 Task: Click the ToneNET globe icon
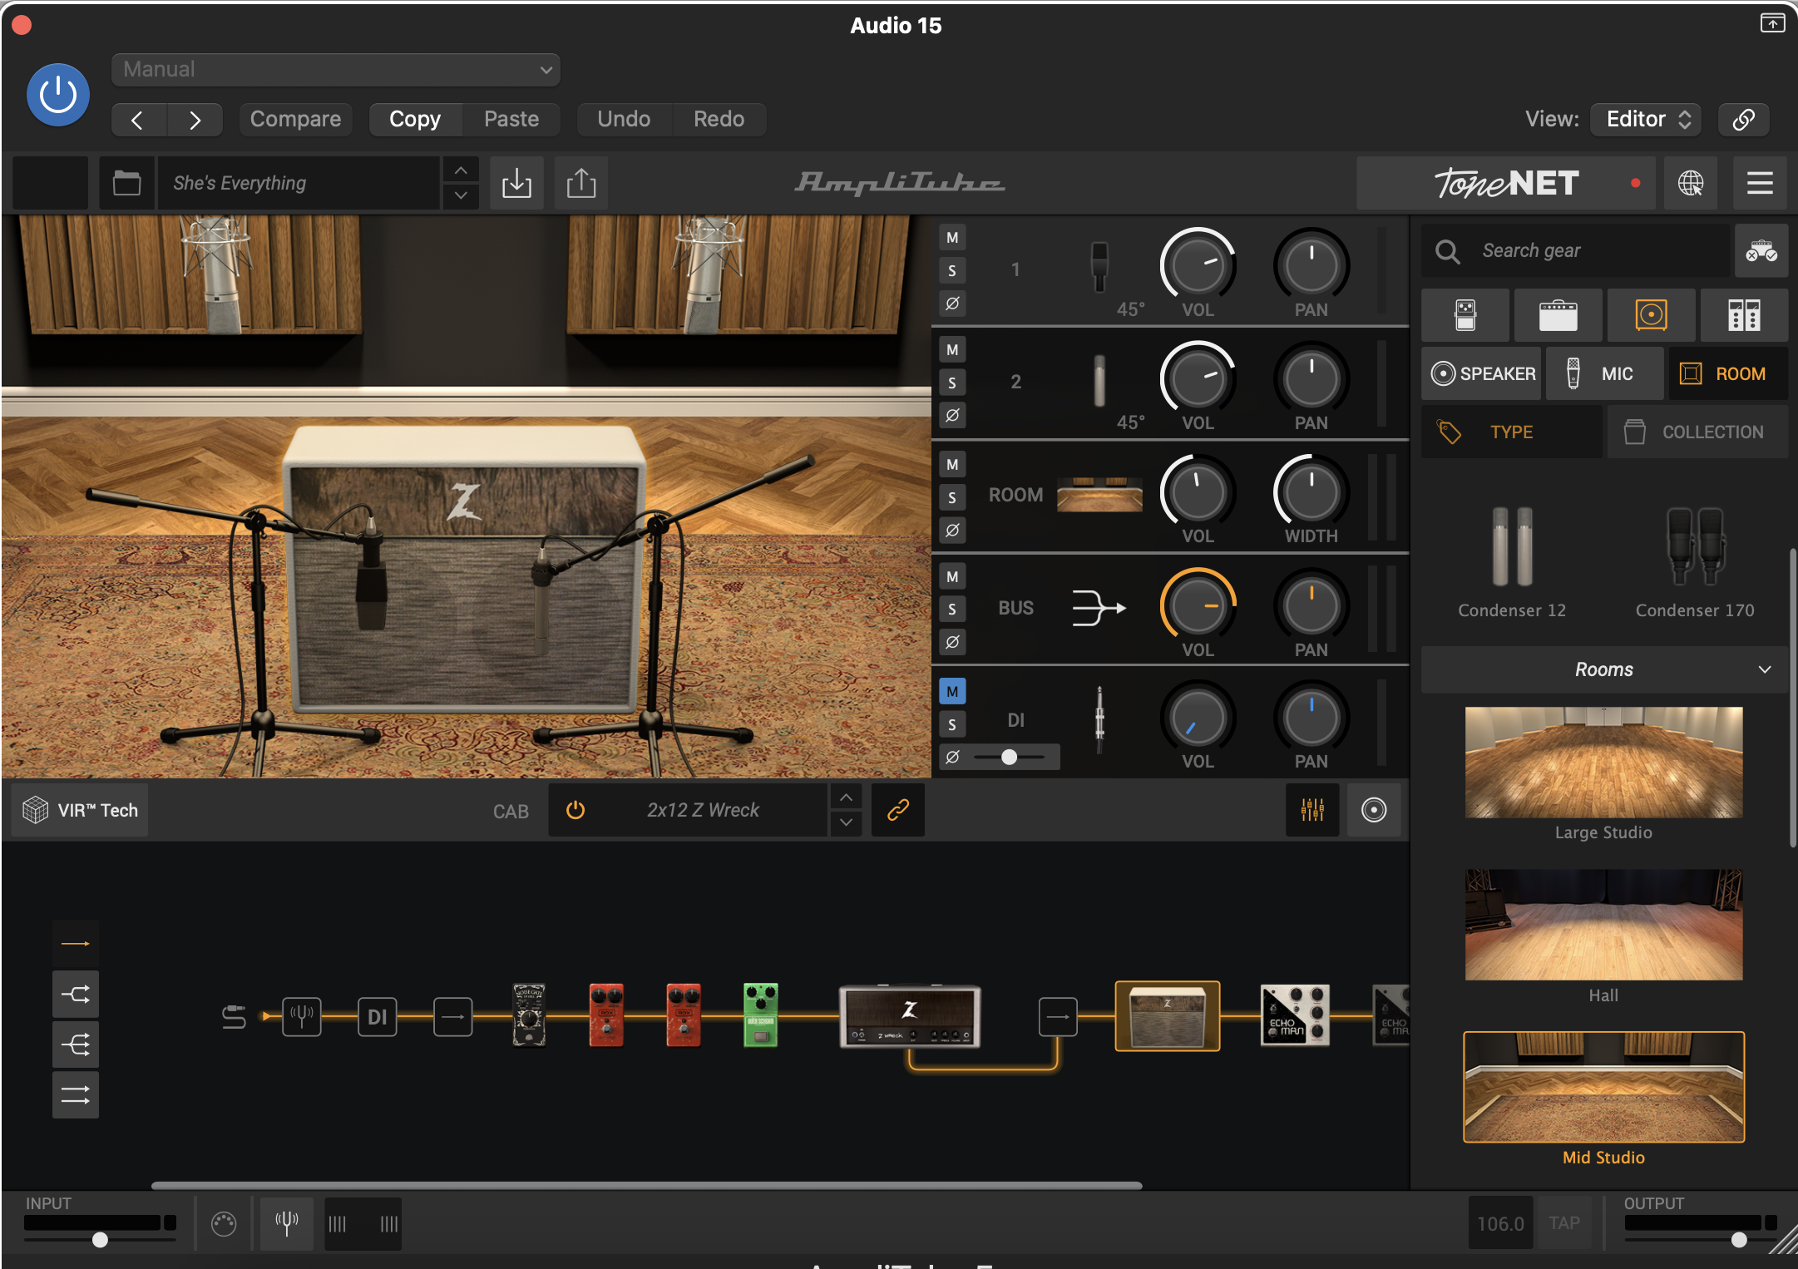point(1690,183)
